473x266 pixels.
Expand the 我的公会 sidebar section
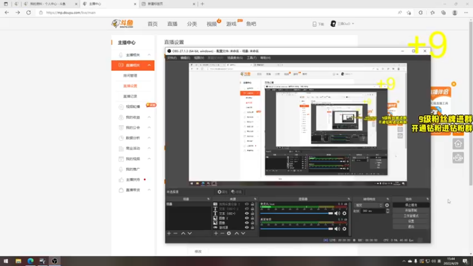pos(149,128)
